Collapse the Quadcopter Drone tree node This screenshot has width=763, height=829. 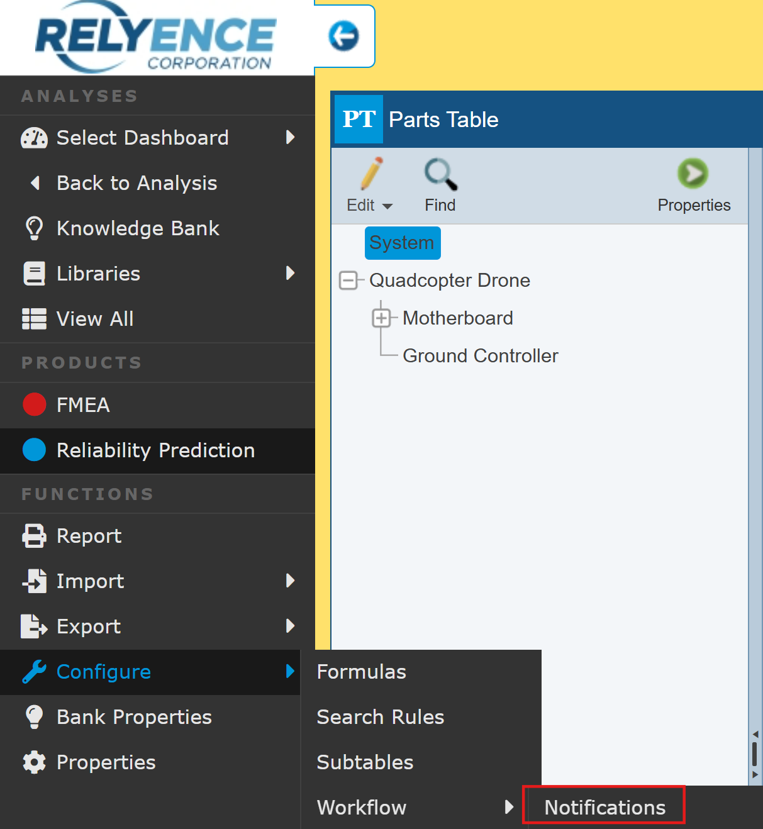coord(348,281)
